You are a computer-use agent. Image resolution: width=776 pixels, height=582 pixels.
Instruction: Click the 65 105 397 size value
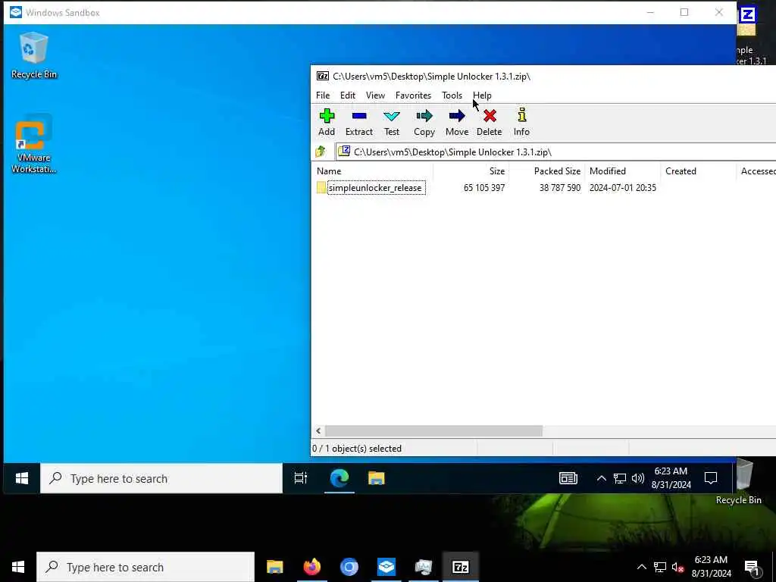pyautogui.click(x=484, y=188)
